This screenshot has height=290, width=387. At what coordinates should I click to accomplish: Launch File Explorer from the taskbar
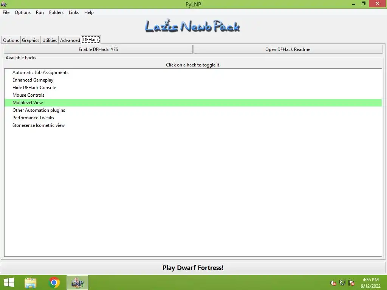click(31, 282)
